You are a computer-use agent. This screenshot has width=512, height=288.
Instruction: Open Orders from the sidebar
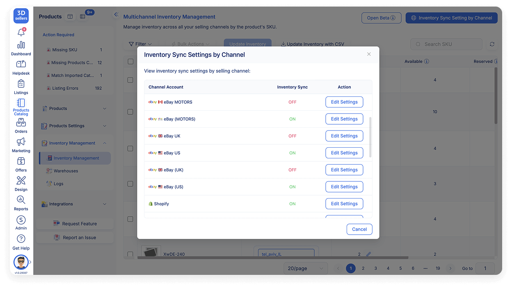click(21, 126)
